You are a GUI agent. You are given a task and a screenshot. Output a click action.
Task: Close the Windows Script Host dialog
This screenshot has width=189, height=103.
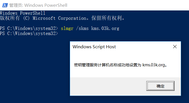click(x=175, y=47)
